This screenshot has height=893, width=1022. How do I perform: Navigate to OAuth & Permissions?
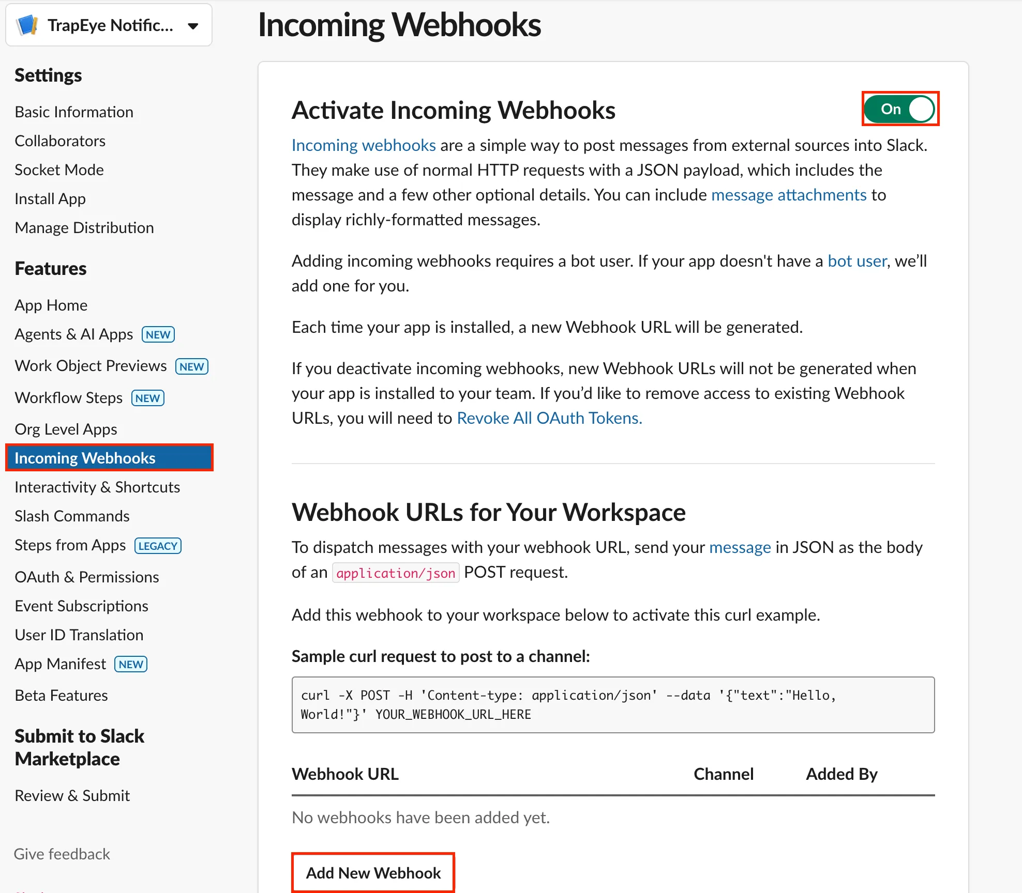(86, 577)
